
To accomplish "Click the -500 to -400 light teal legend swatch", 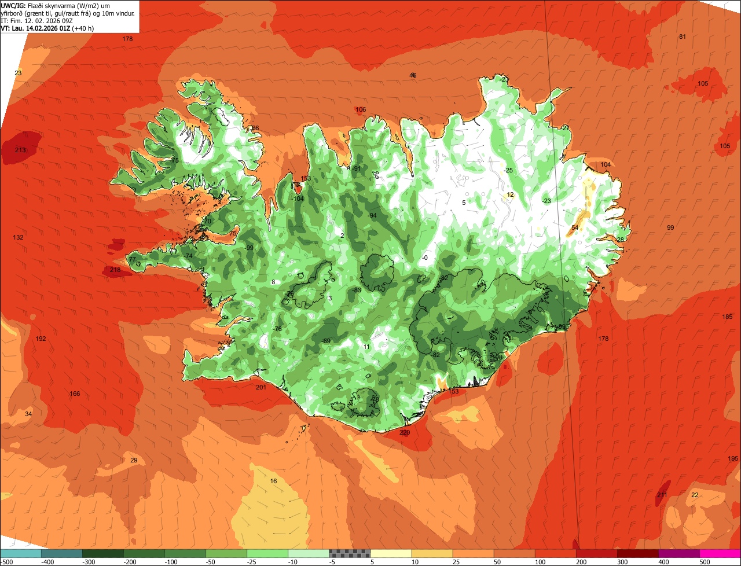I will coord(20,553).
